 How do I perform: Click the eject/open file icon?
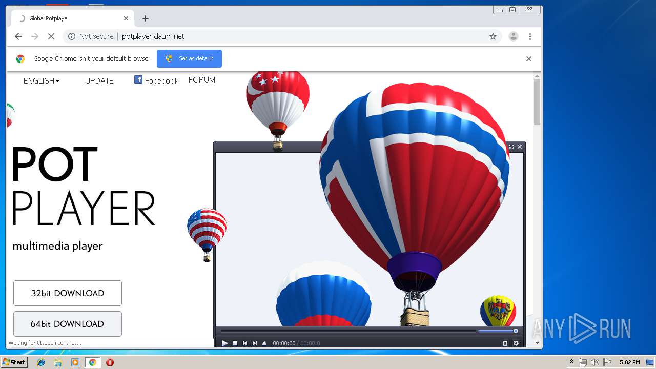click(264, 343)
